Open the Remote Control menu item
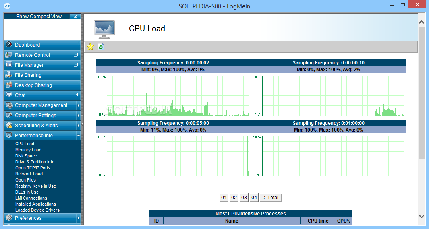429x229 pixels. (x=42, y=55)
